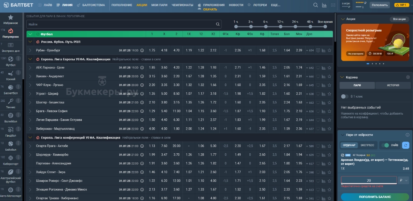Select Футбол sport icon in sidebar
This screenshot has width=413, height=201.
(x=11, y=59)
